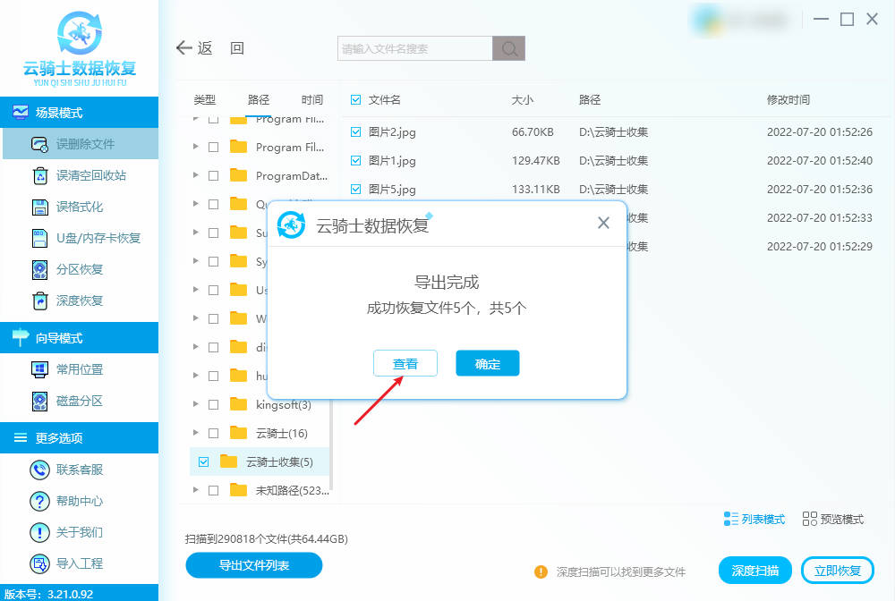Contact support via 联系客服 phone icon
This screenshot has width=895, height=601.
39,470
